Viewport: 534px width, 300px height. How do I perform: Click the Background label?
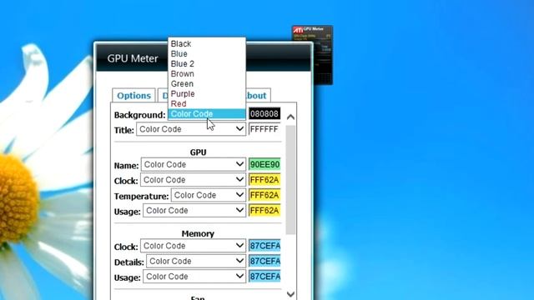(139, 115)
